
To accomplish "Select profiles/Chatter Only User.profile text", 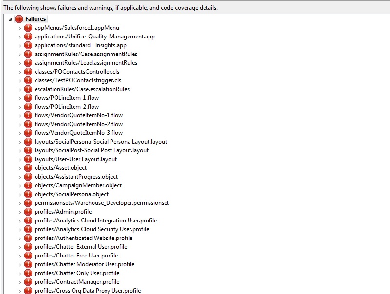I will (x=77, y=273).
